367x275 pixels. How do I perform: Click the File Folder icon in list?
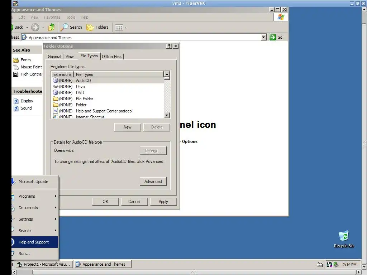(x=56, y=99)
